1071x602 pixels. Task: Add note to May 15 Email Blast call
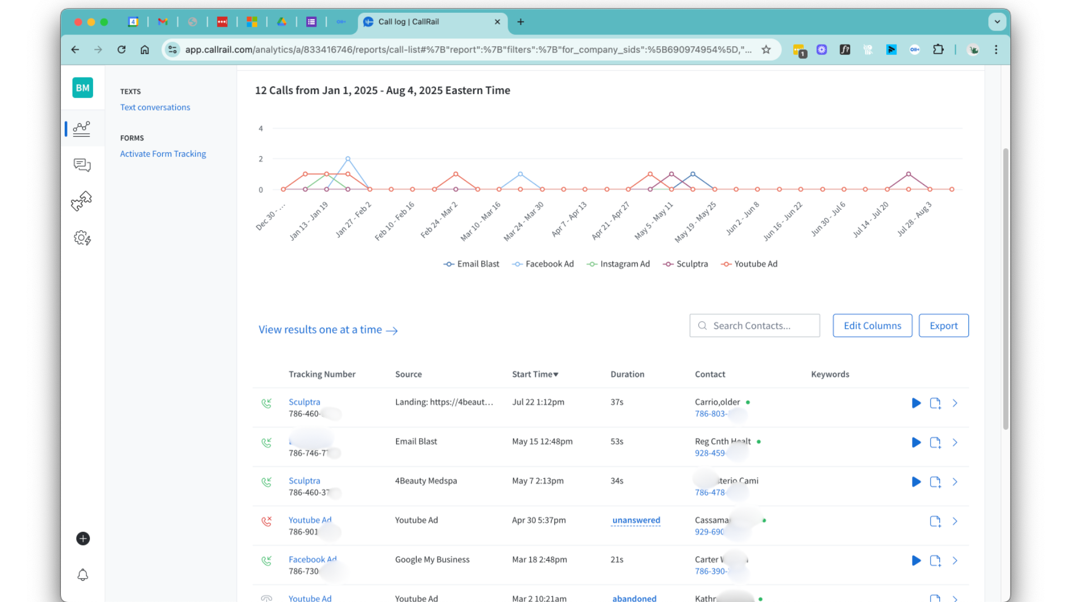[x=935, y=443]
